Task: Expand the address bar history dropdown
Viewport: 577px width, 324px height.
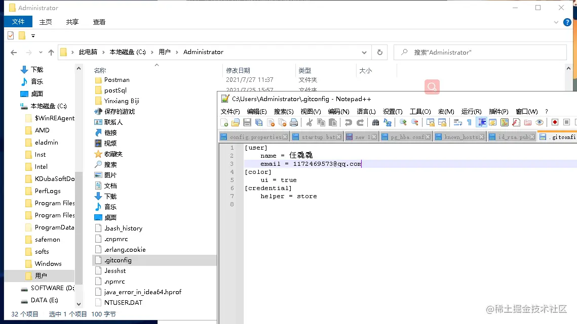Action: pos(364,53)
